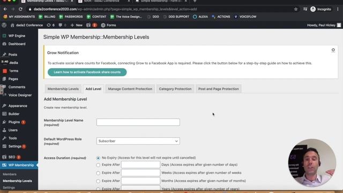Open DDD SUPPORT bookmark
343x193 pixels.
tap(176, 17)
